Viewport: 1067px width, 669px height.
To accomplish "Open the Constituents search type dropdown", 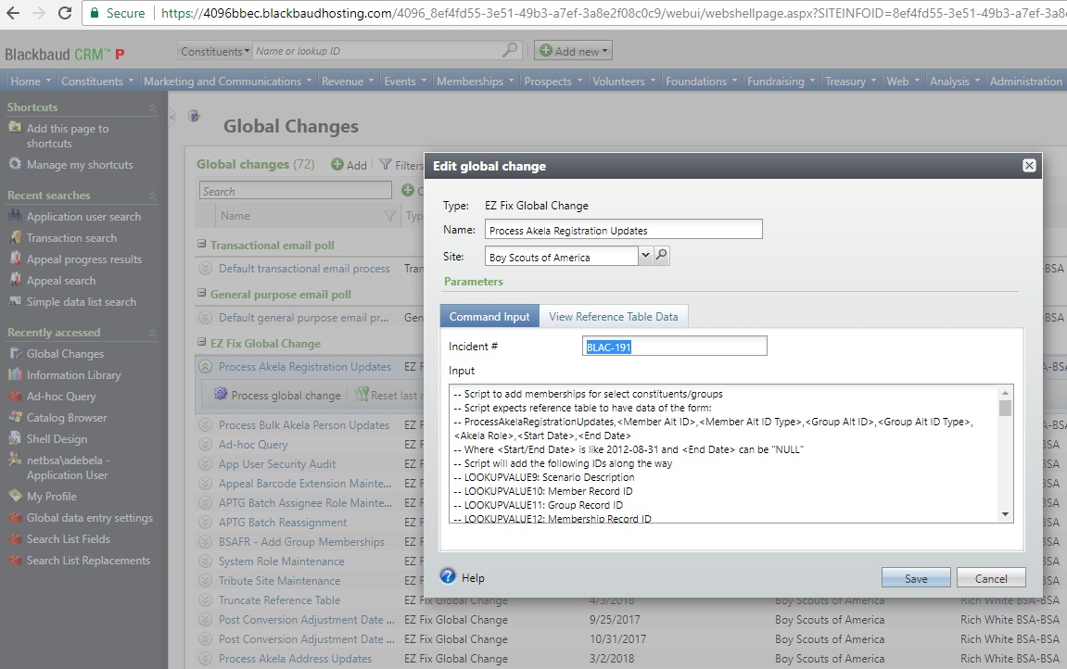I will [x=216, y=52].
